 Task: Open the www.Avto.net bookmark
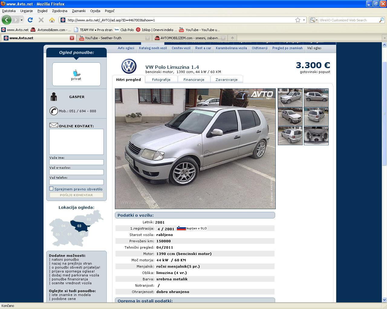coord(15,30)
